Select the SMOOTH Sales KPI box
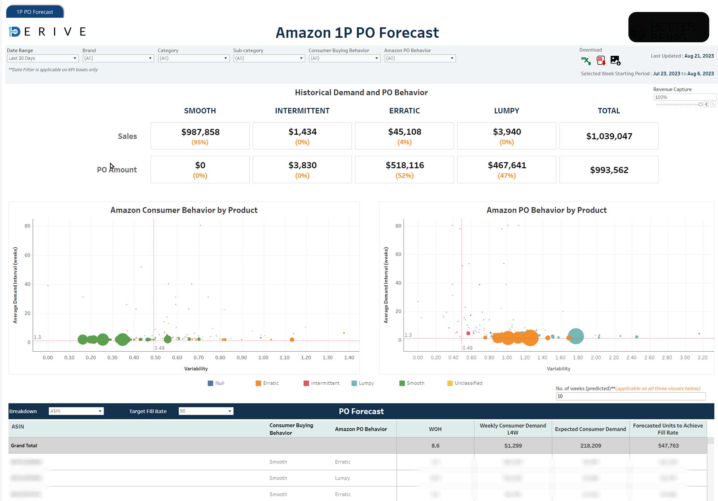The height and width of the screenshot is (501, 718). [200, 136]
